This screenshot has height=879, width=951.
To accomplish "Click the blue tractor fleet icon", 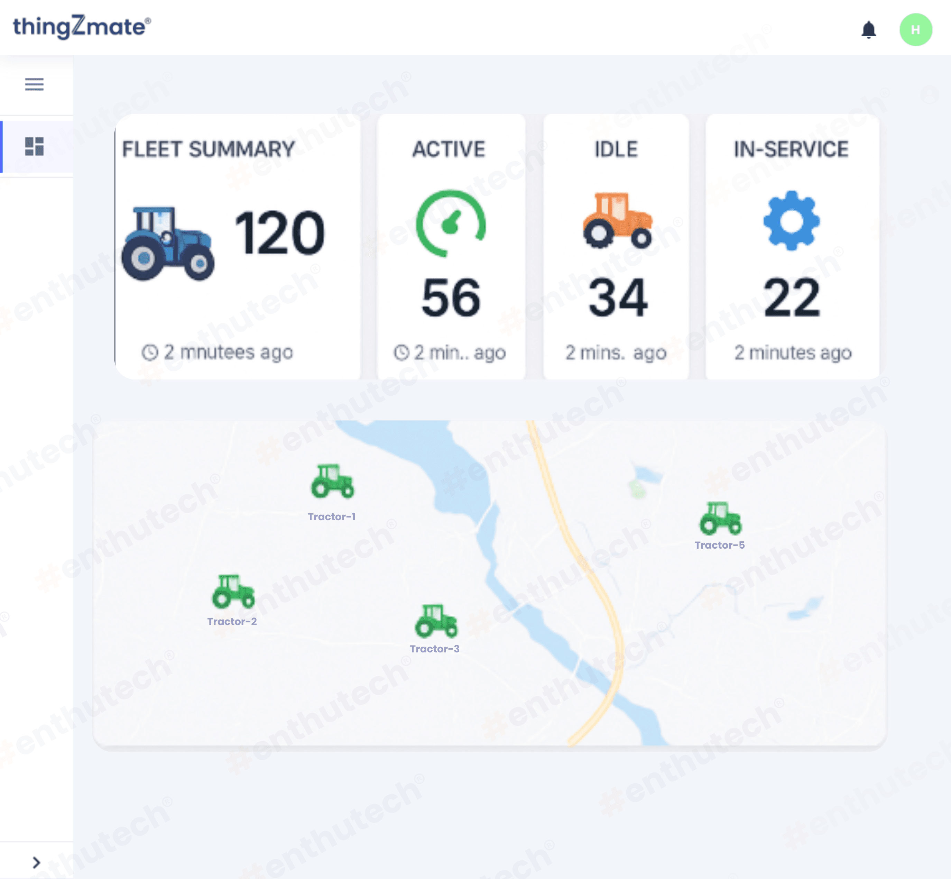I will [167, 243].
